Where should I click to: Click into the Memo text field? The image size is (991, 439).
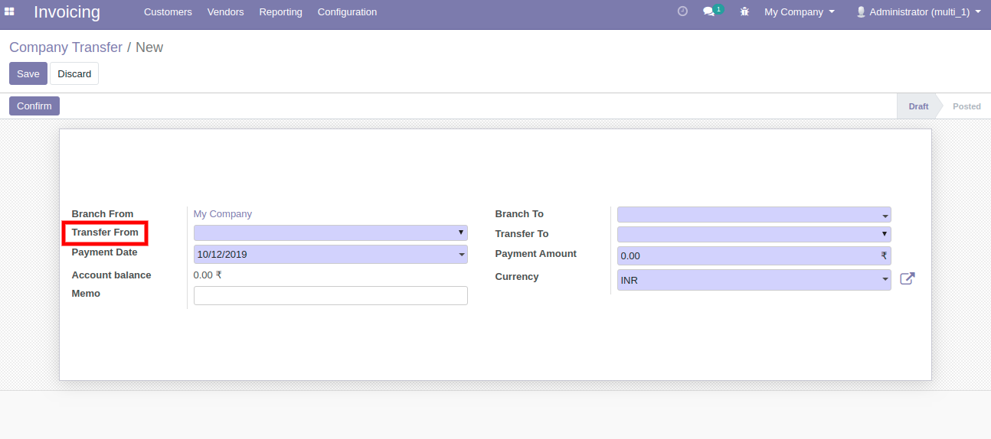click(x=330, y=296)
